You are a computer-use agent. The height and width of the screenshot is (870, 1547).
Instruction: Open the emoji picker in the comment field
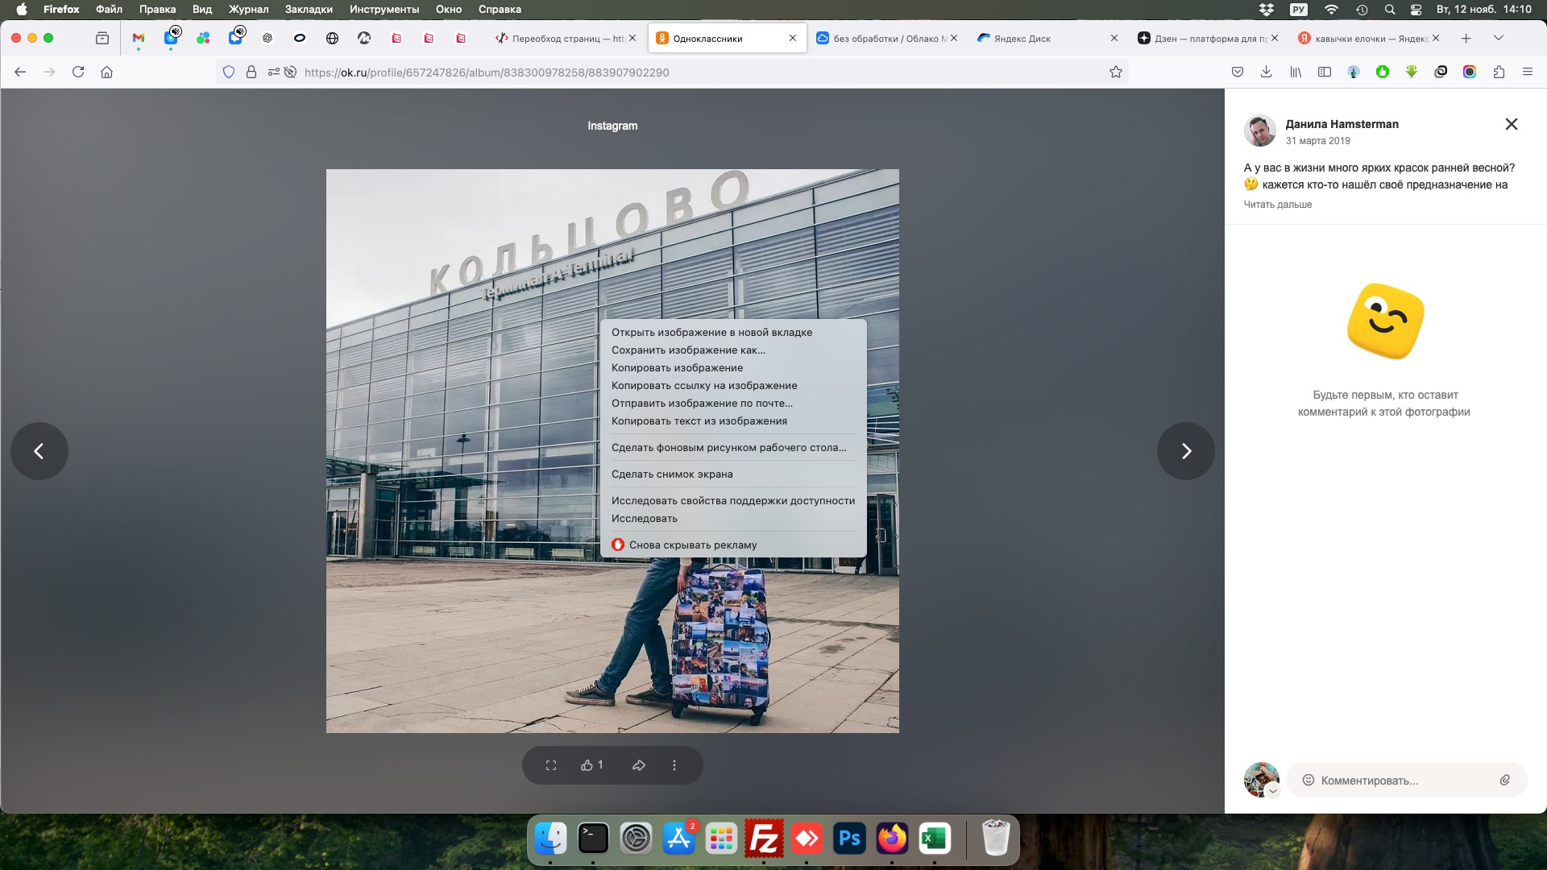1309,780
